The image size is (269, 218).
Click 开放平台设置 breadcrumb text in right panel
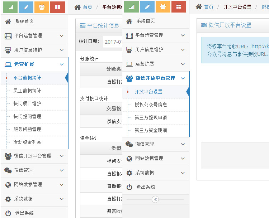pos(237,7)
